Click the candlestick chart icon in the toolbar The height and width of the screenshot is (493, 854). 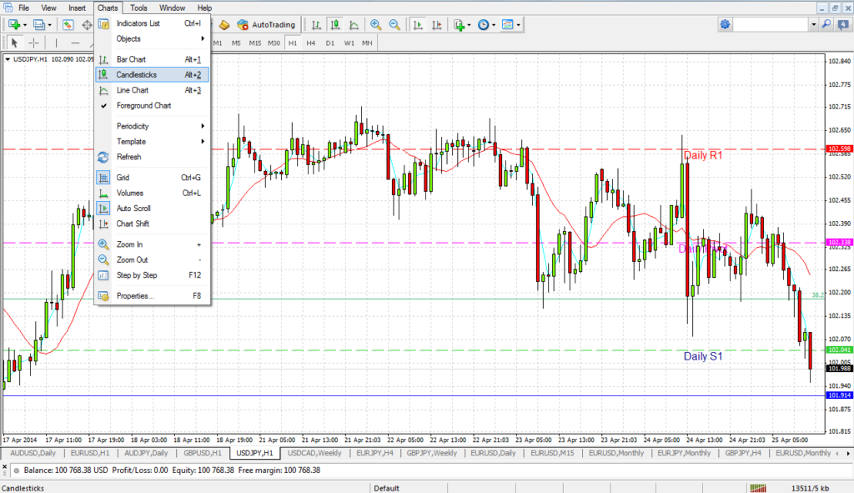coord(335,24)
